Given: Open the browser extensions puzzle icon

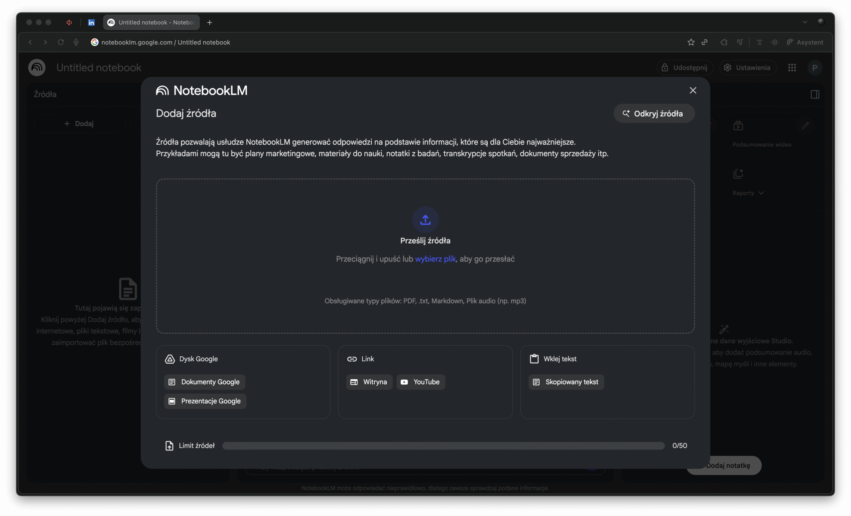Looking at the screenshot, I should click(724, 42).
